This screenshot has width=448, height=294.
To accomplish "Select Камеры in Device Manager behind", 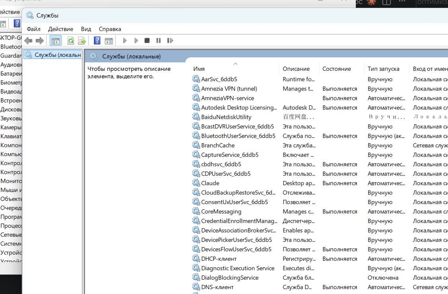I will click(x=11, y=127).
